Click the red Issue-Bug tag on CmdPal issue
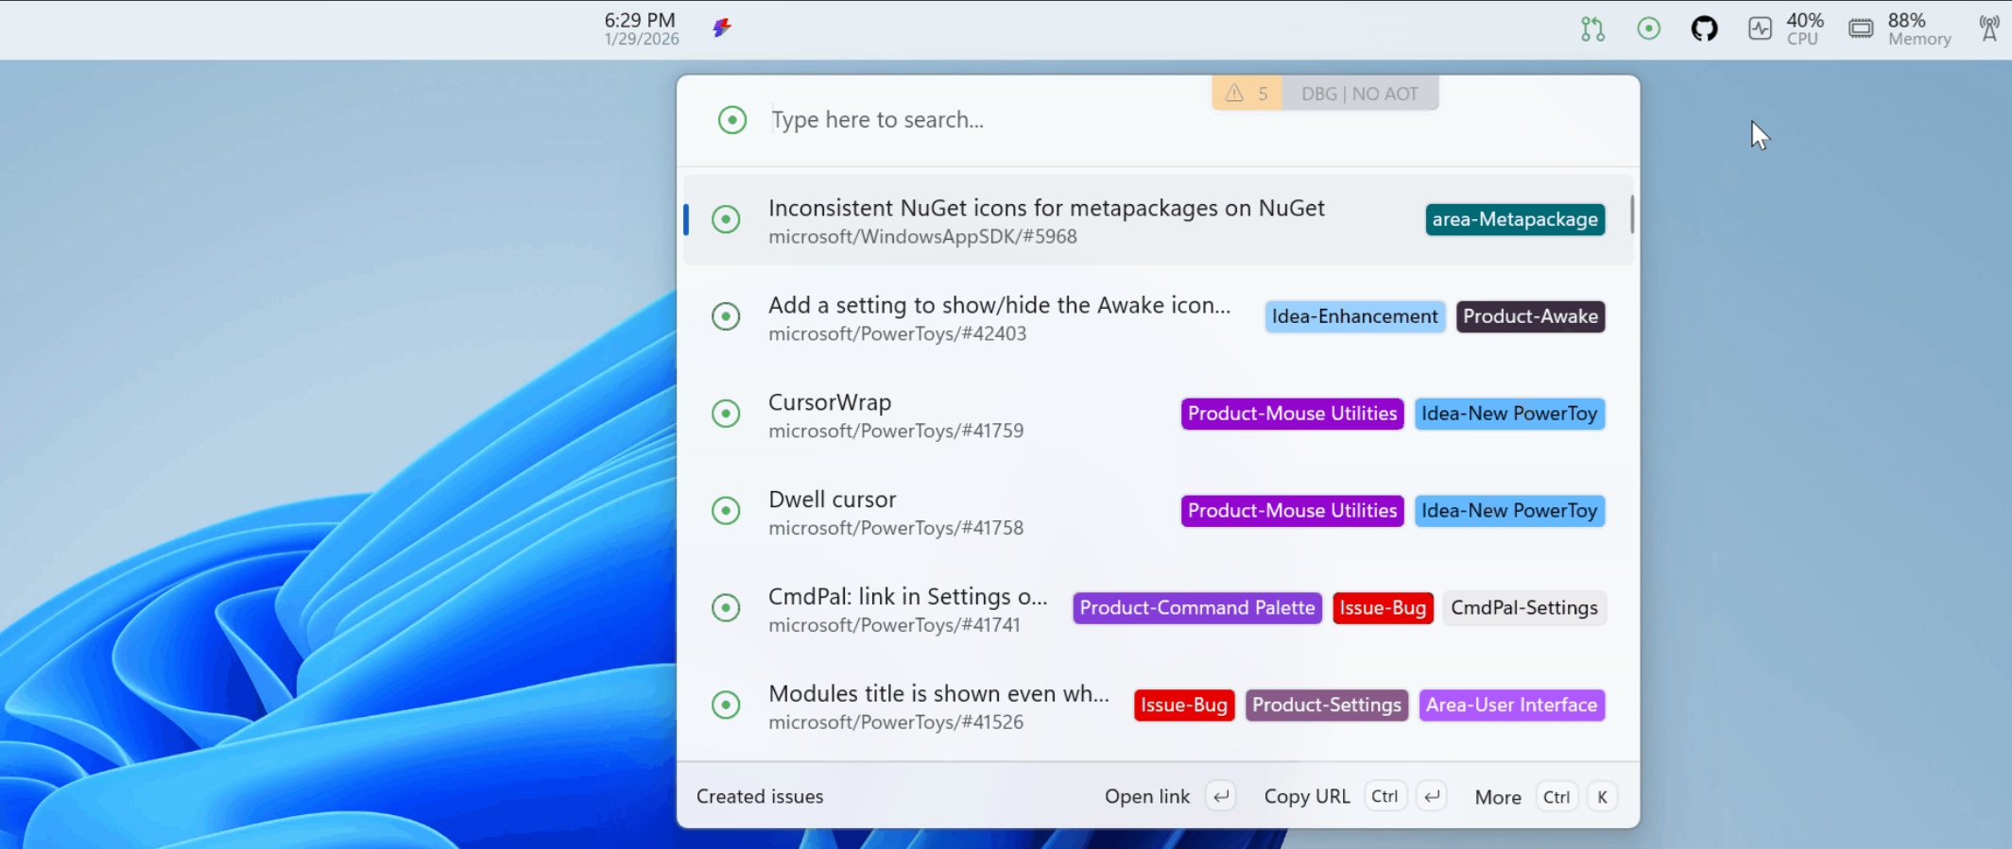2012x849 pixels. [1383, 608]
